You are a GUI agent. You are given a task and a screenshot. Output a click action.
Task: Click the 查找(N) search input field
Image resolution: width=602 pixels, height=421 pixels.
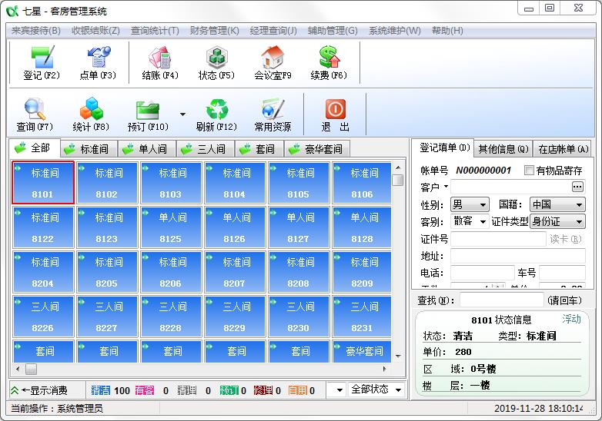(501, 300)
